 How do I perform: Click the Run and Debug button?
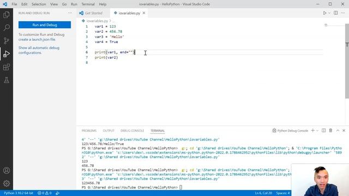(x=45, y=25)
